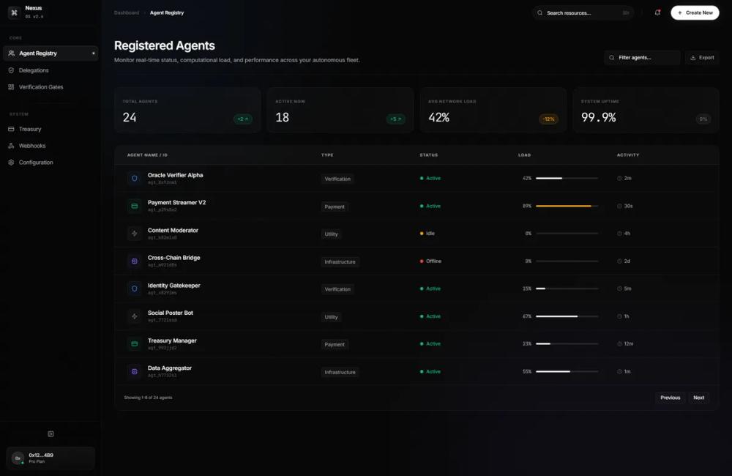This screenshot has width=732, height=476.
Task: Click the Agent Registry breadcrumb
Action: [x=167, y=12]
